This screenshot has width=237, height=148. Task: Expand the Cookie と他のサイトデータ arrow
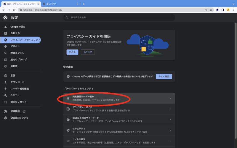click(x=170, y=120)
